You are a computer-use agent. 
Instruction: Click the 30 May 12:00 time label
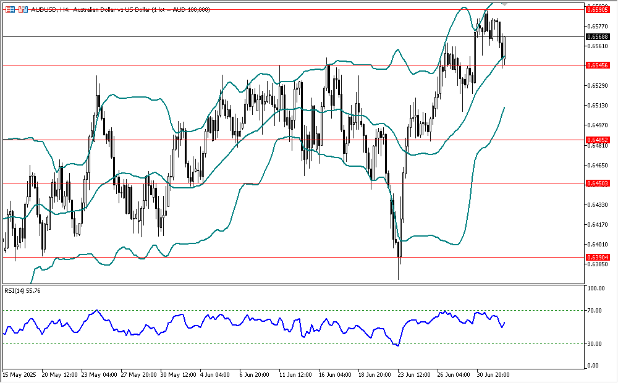click(x=179, y=375)
